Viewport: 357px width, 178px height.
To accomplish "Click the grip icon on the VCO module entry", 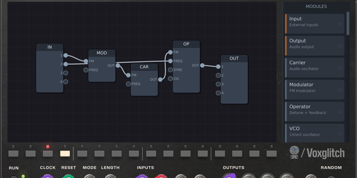I will point(340,134).
